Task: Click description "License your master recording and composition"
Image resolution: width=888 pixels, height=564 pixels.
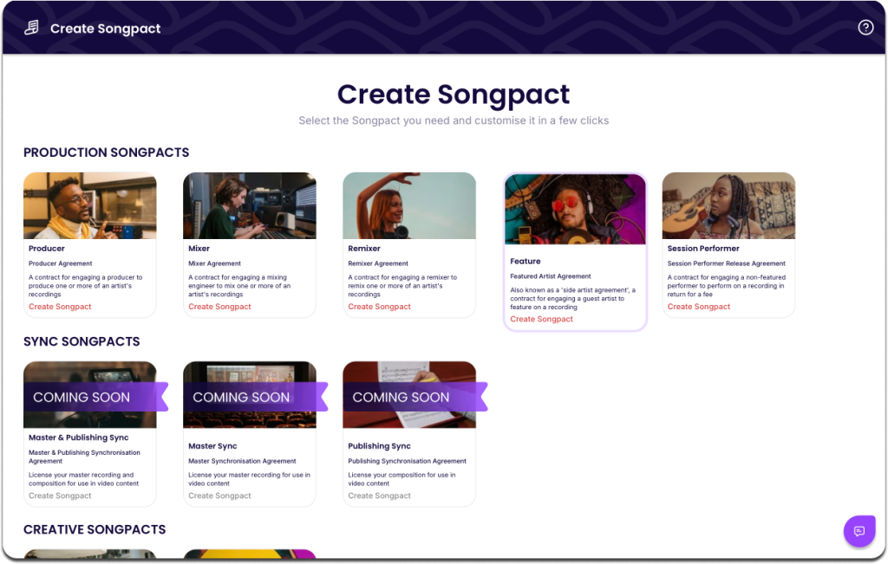Action: click(84, 479)
